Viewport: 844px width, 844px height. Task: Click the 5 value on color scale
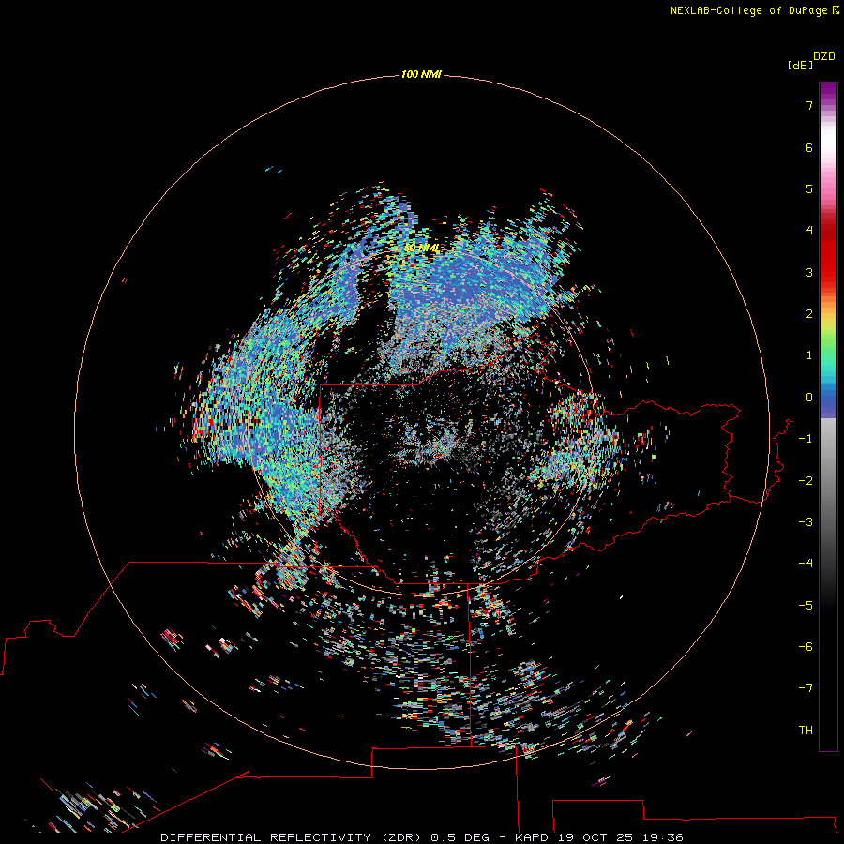[809, 188]
